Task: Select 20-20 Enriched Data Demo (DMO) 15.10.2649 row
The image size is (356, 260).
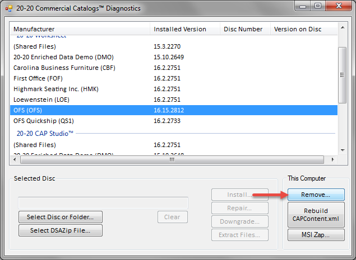Action: pyautogui.click(x=174, y=57)
